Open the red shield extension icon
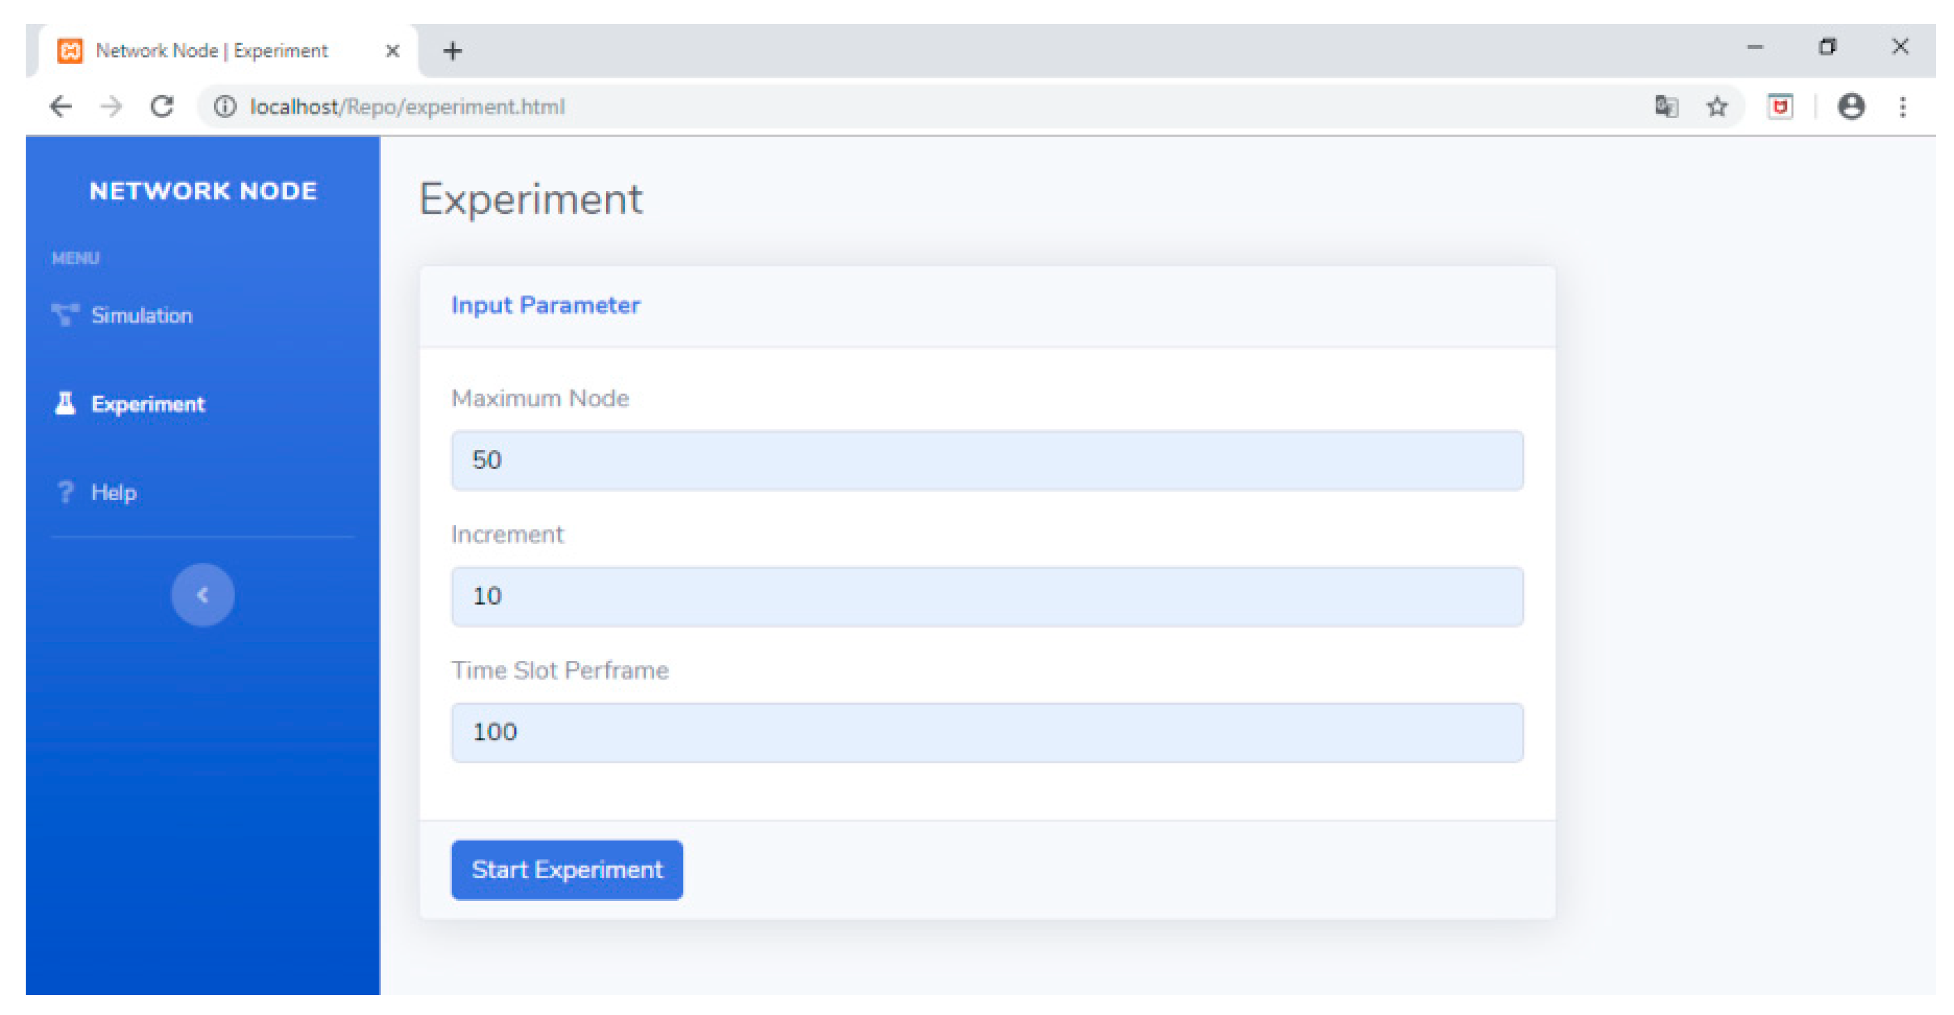1954x1015 pixels. click(1780, 107)
